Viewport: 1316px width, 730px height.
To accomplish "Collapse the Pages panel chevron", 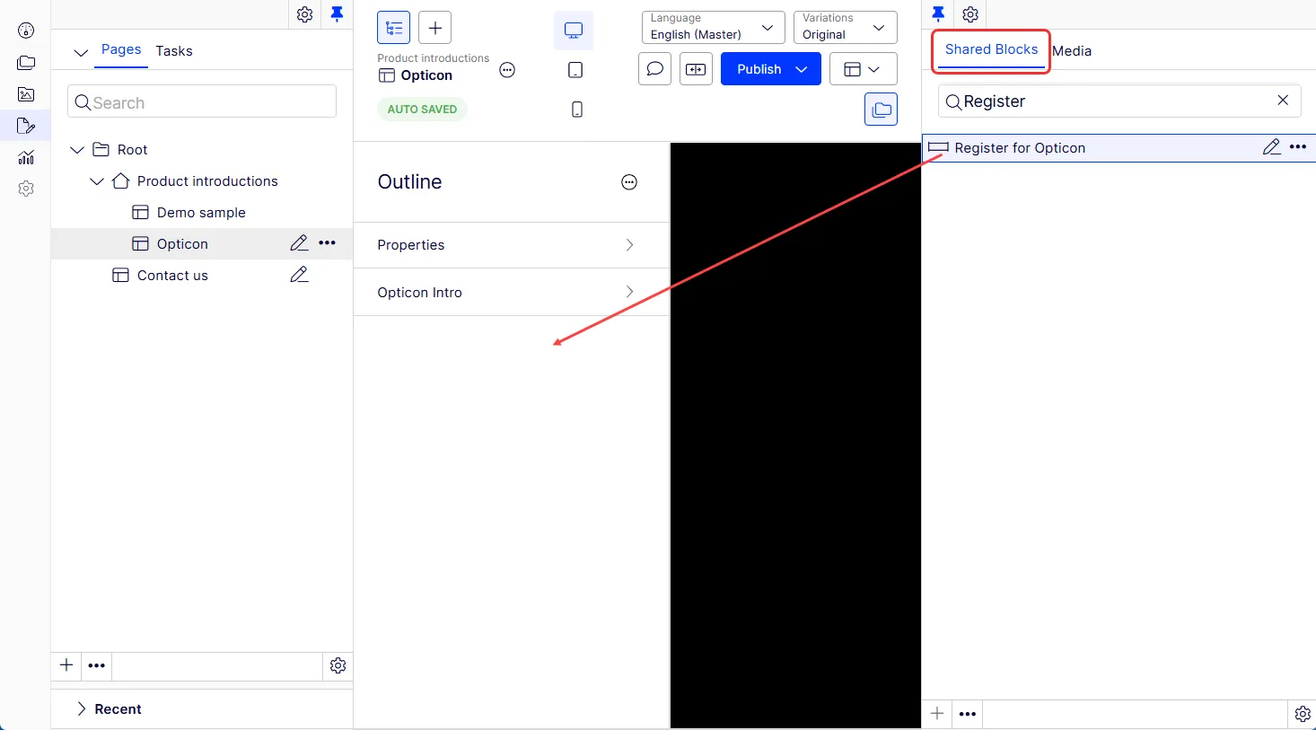I will (x=81, y=52).
